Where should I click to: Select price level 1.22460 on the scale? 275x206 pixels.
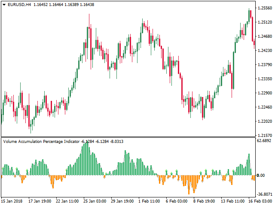tap(265, 107)
